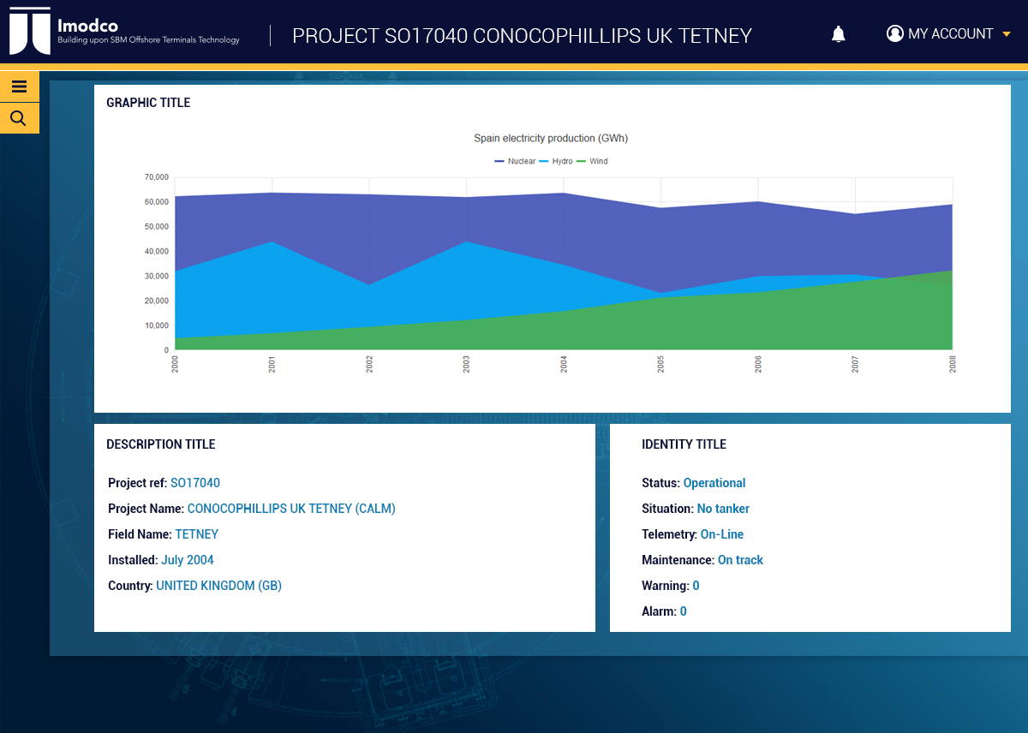Image resolution: width=1028 pixels, height=733 pixels.
Task: Click the 70,000 y-axis label
Action: click(157, 177)
